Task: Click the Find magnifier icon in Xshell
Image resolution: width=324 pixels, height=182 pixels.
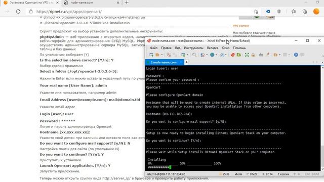Action: point(194,55)
